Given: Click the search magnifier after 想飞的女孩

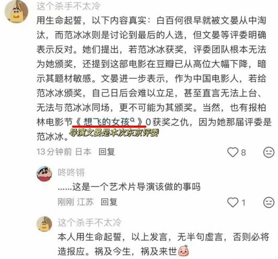Looking at the screenshot, I should [132, 120].
